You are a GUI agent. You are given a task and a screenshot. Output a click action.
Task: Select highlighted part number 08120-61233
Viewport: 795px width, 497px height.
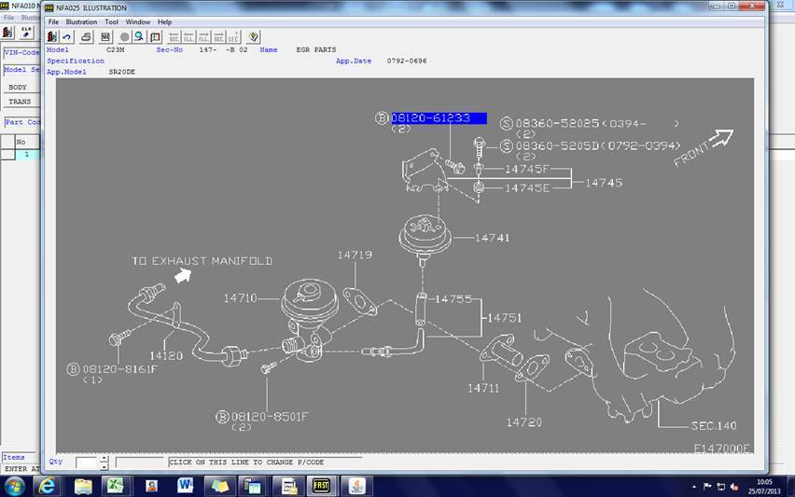click(x=438, y=118)
